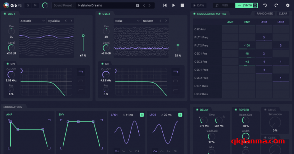Viewport: 294px width, 154px height.
Task: Open the settings gear icon
Action: click(287, 5)
